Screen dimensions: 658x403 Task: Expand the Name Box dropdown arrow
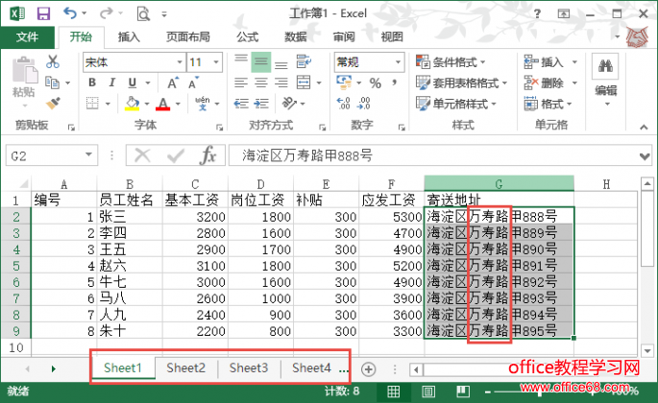click(x=88, y=155)
